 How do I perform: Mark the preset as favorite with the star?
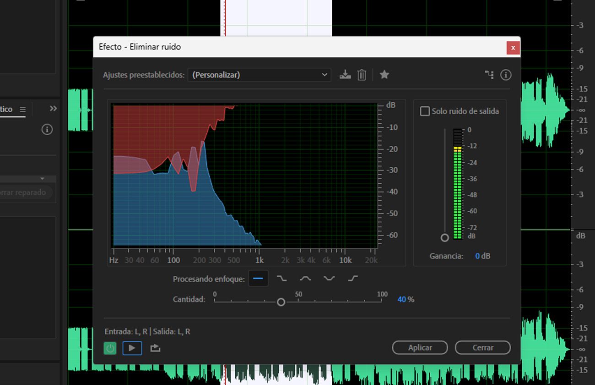(x=384, y=74)
